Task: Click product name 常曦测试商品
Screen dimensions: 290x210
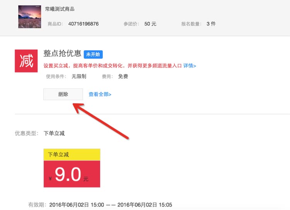Action: click(60, 9)
